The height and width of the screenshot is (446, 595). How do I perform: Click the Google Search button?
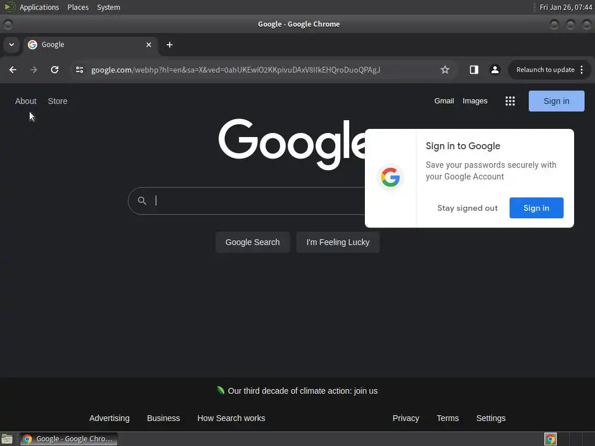click(252, 242)
